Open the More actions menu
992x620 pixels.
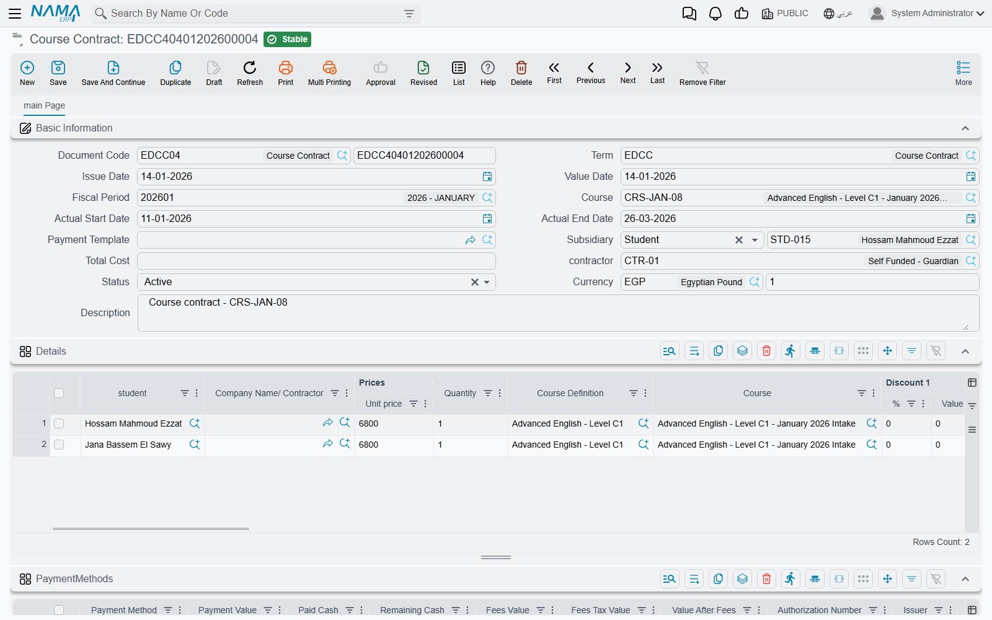point(963,73)
